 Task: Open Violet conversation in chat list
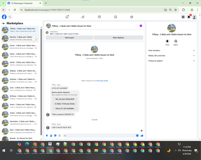(x=20, y=114)
